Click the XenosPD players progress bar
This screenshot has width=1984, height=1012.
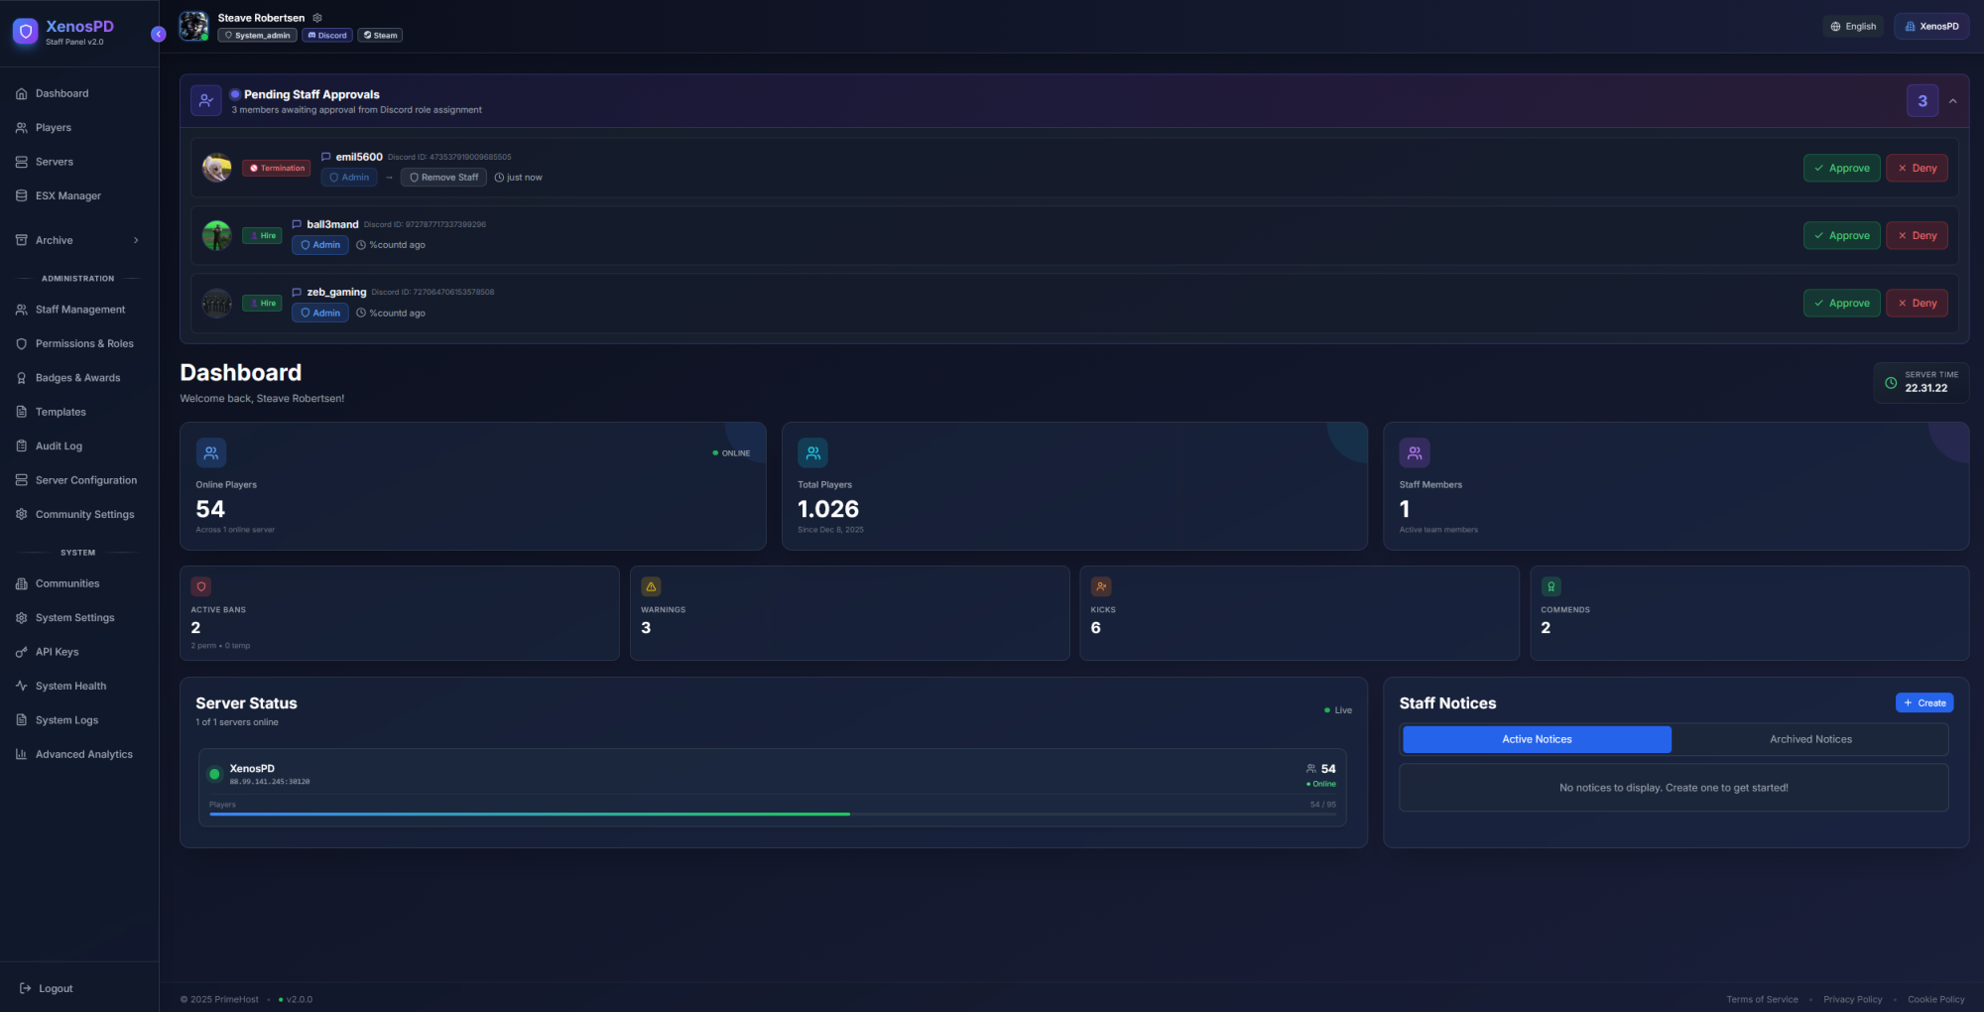[773, 815]
